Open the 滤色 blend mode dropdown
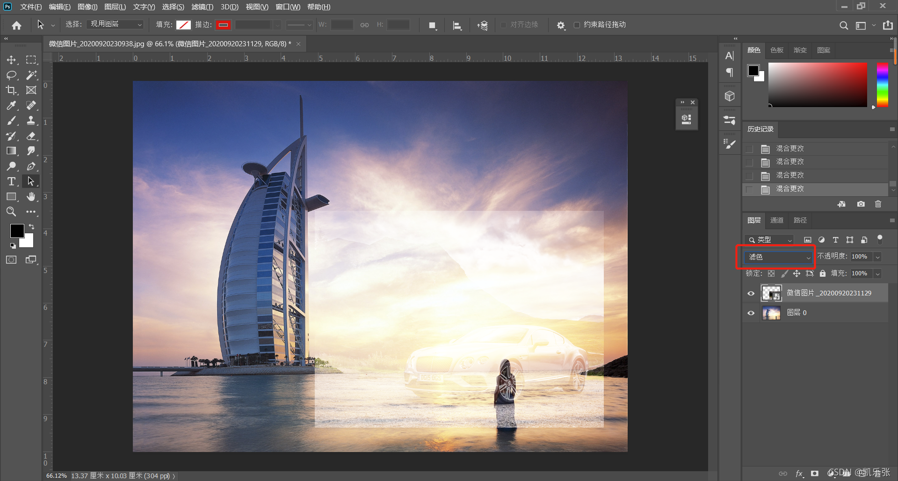Image resolution: width=898 pixels, height=481 pixels. 779,257
